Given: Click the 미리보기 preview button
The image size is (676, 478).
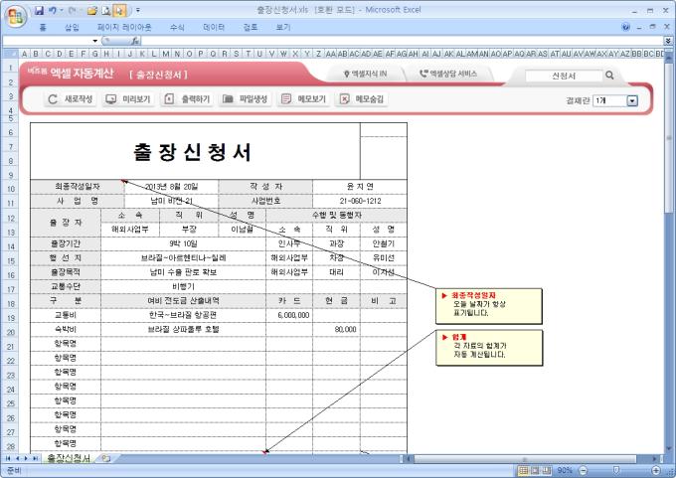Looking at the screenshot, I should pyautogui.click(x=128, y=99).
